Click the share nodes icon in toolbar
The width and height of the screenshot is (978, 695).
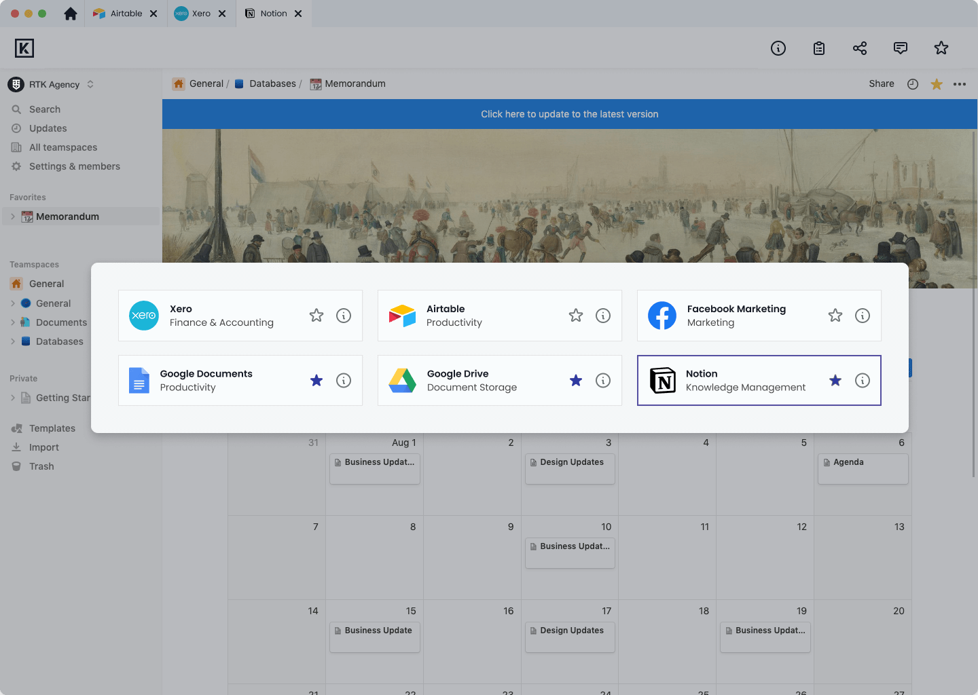[x=860, y=48]
